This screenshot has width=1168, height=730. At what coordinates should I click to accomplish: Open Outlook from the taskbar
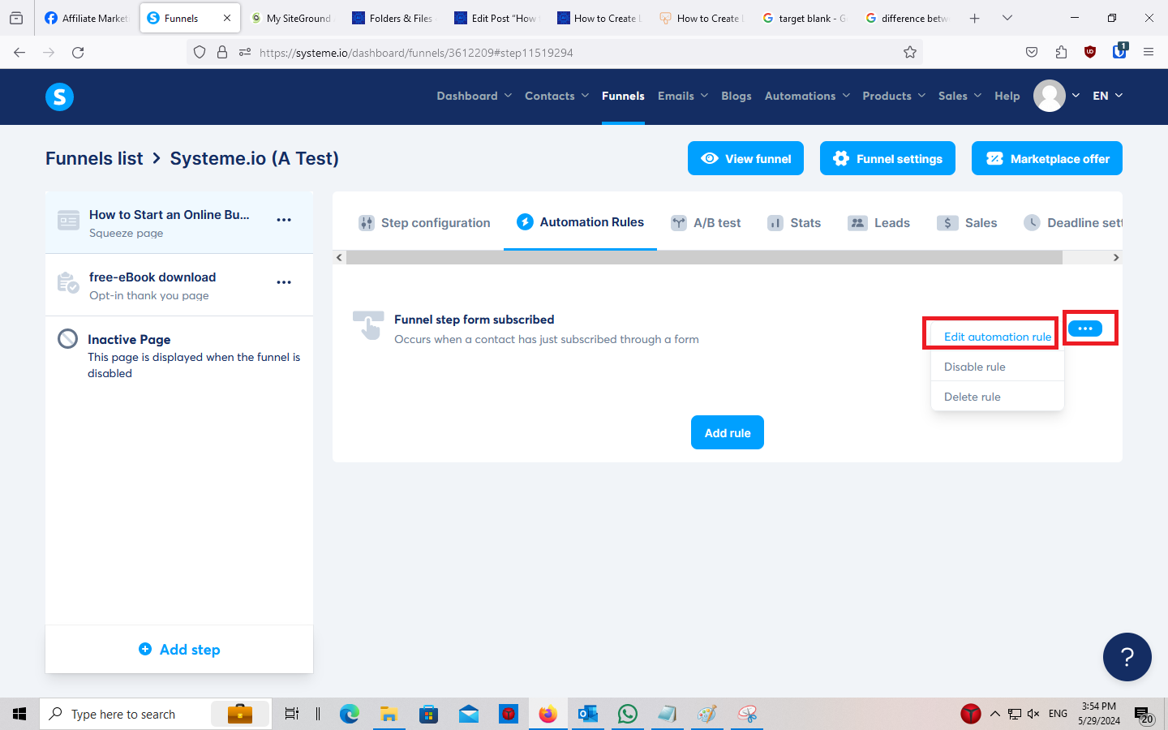click(x=588, y=714)
